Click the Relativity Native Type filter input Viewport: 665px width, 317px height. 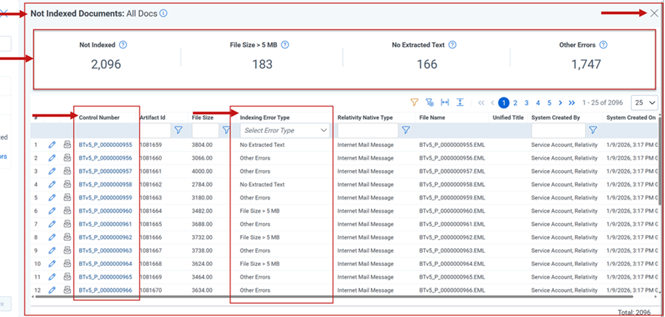tap(368, 130)
